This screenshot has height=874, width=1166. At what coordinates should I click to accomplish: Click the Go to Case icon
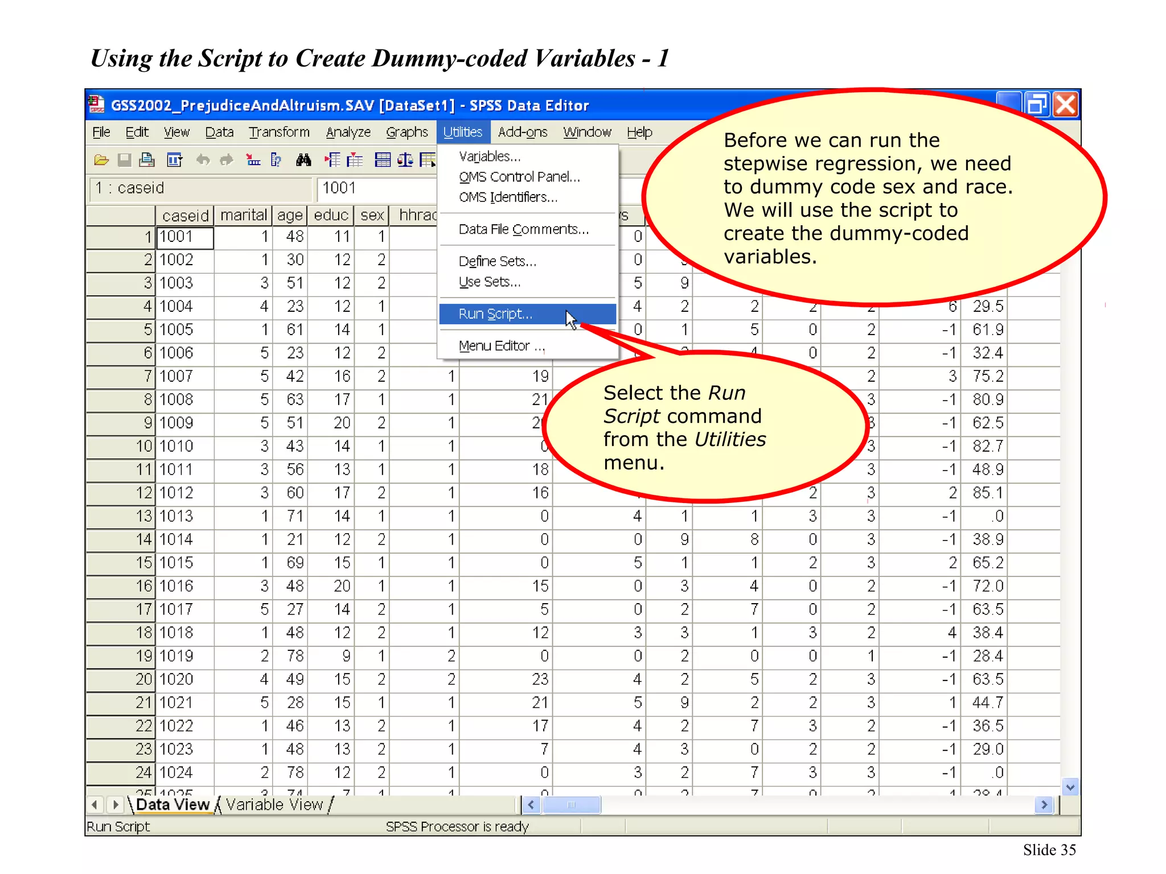[253, 160]
